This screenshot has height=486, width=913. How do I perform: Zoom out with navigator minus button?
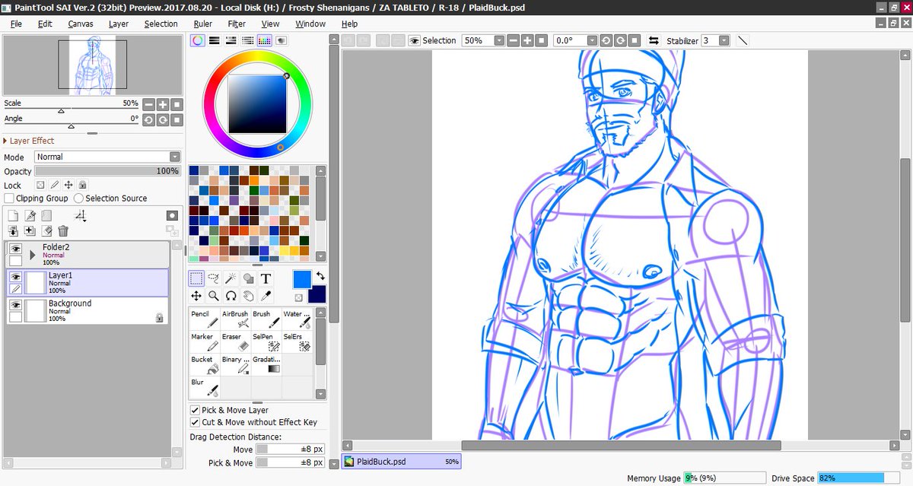coord(149,104)
